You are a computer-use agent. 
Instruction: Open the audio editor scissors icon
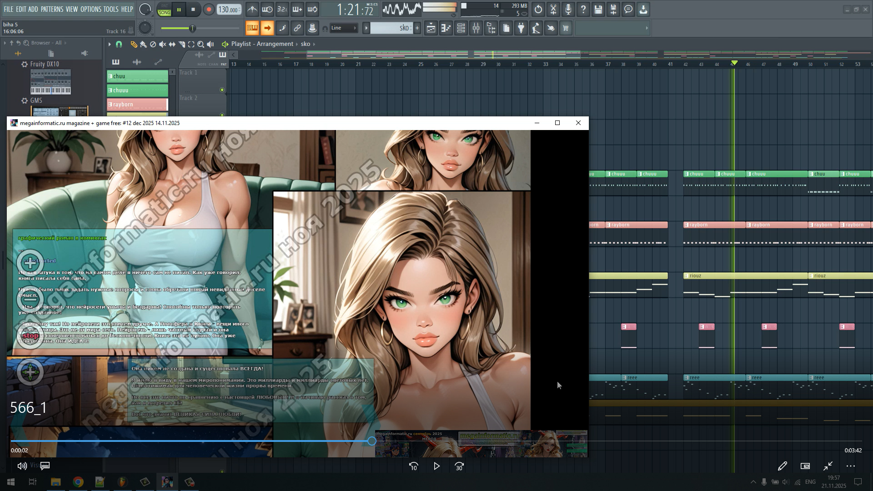coord(553,9)
